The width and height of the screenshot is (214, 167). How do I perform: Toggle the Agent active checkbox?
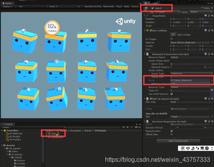(153, 8)
